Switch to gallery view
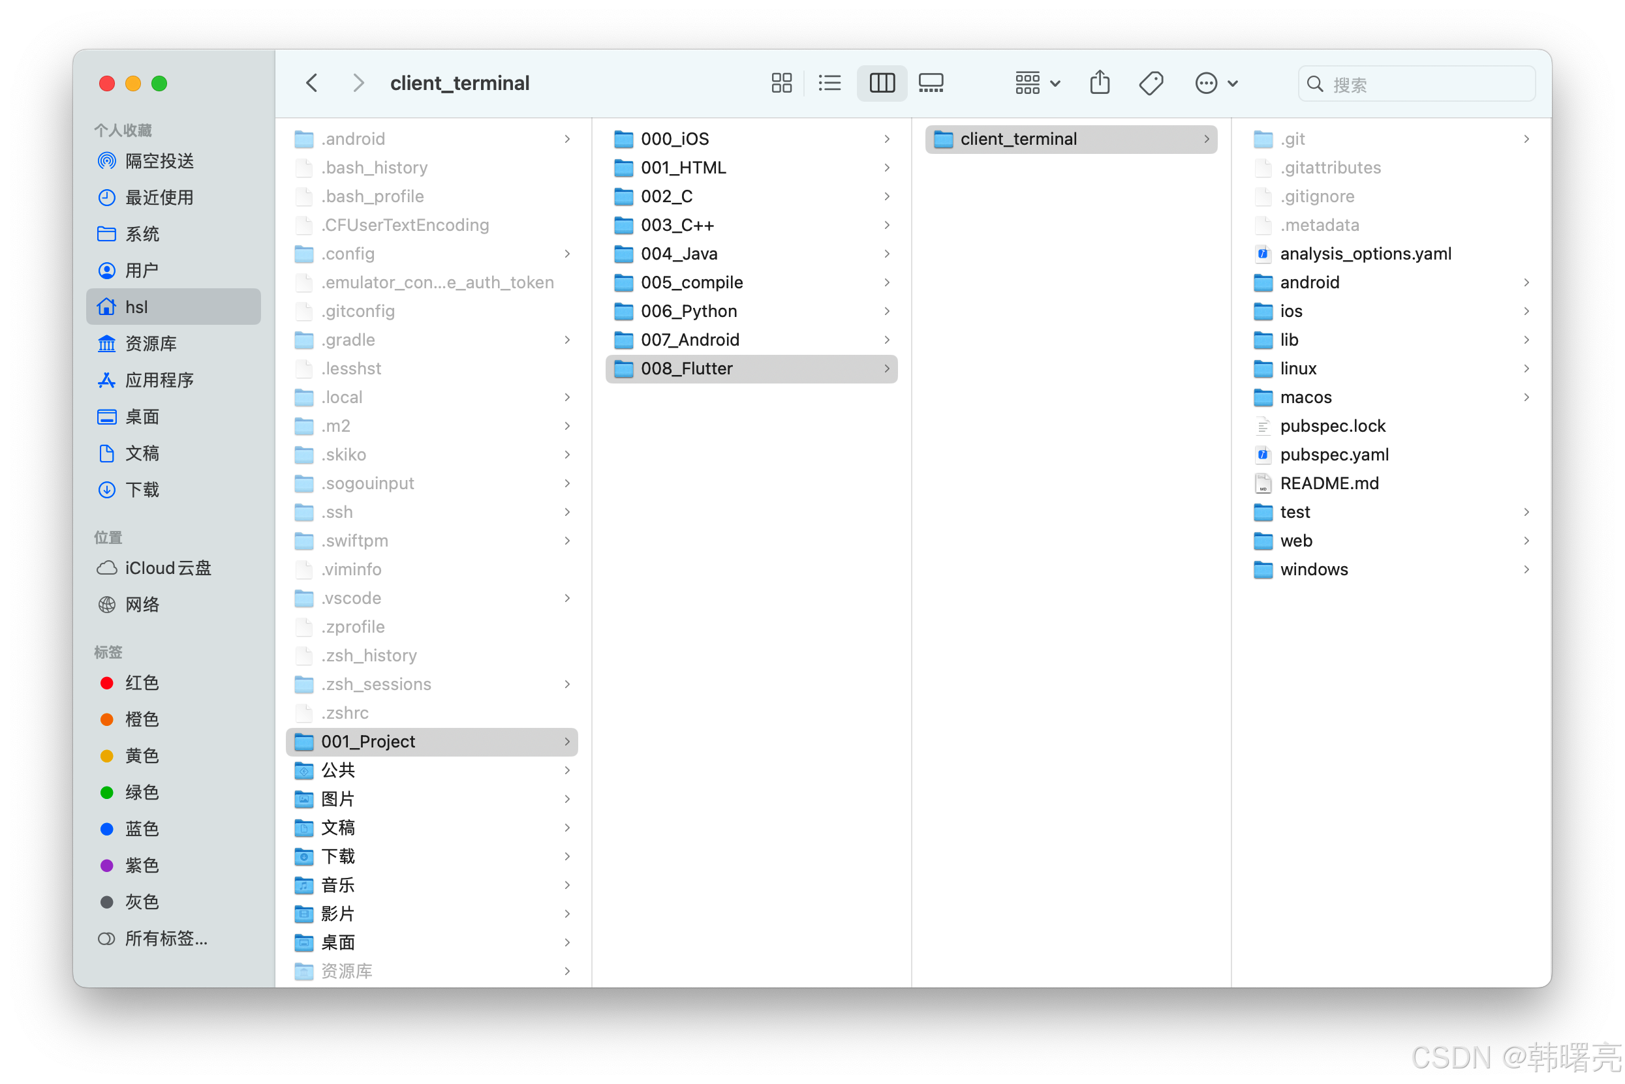 click(931, 83)
